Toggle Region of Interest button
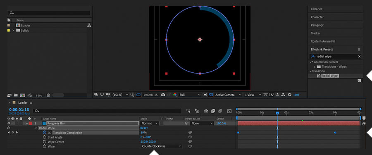 pos(205,95)
